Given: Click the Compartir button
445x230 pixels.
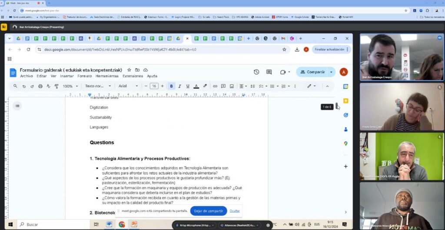Looking at the screenshot, I should [x=312, y=72].
